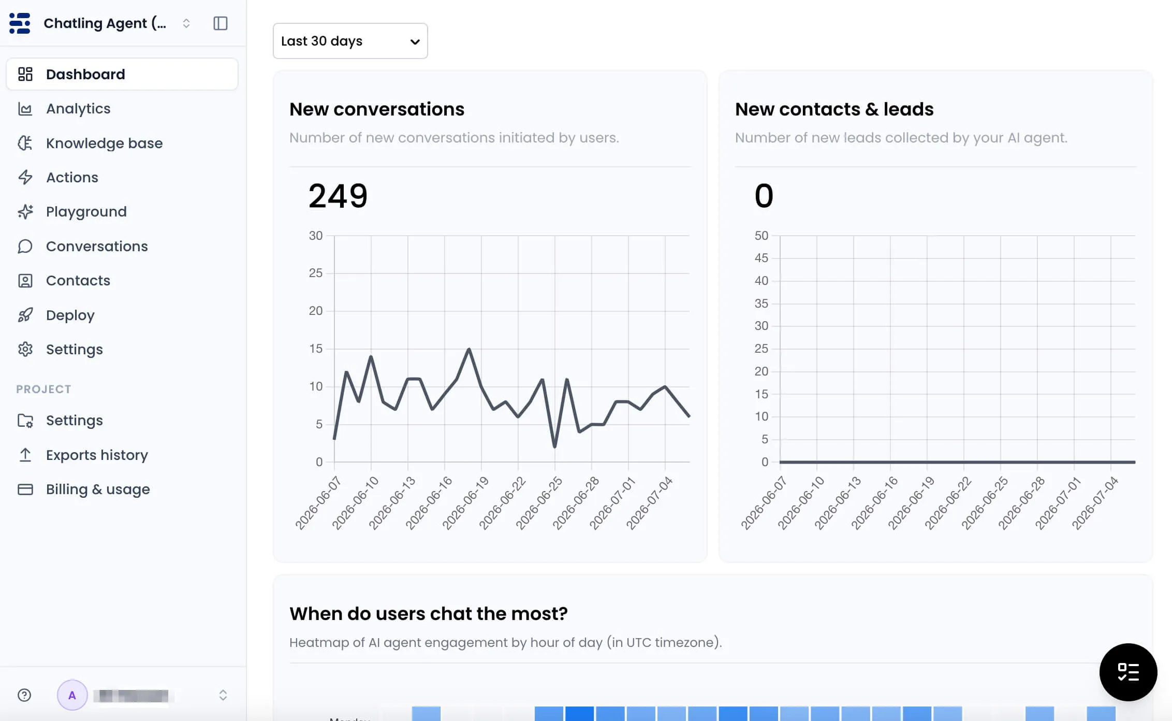Viewport: 1172px width, 721px height.
Task: Click the Billing & usage card icon
Action: pyautogui.click(x=25, y=489)
